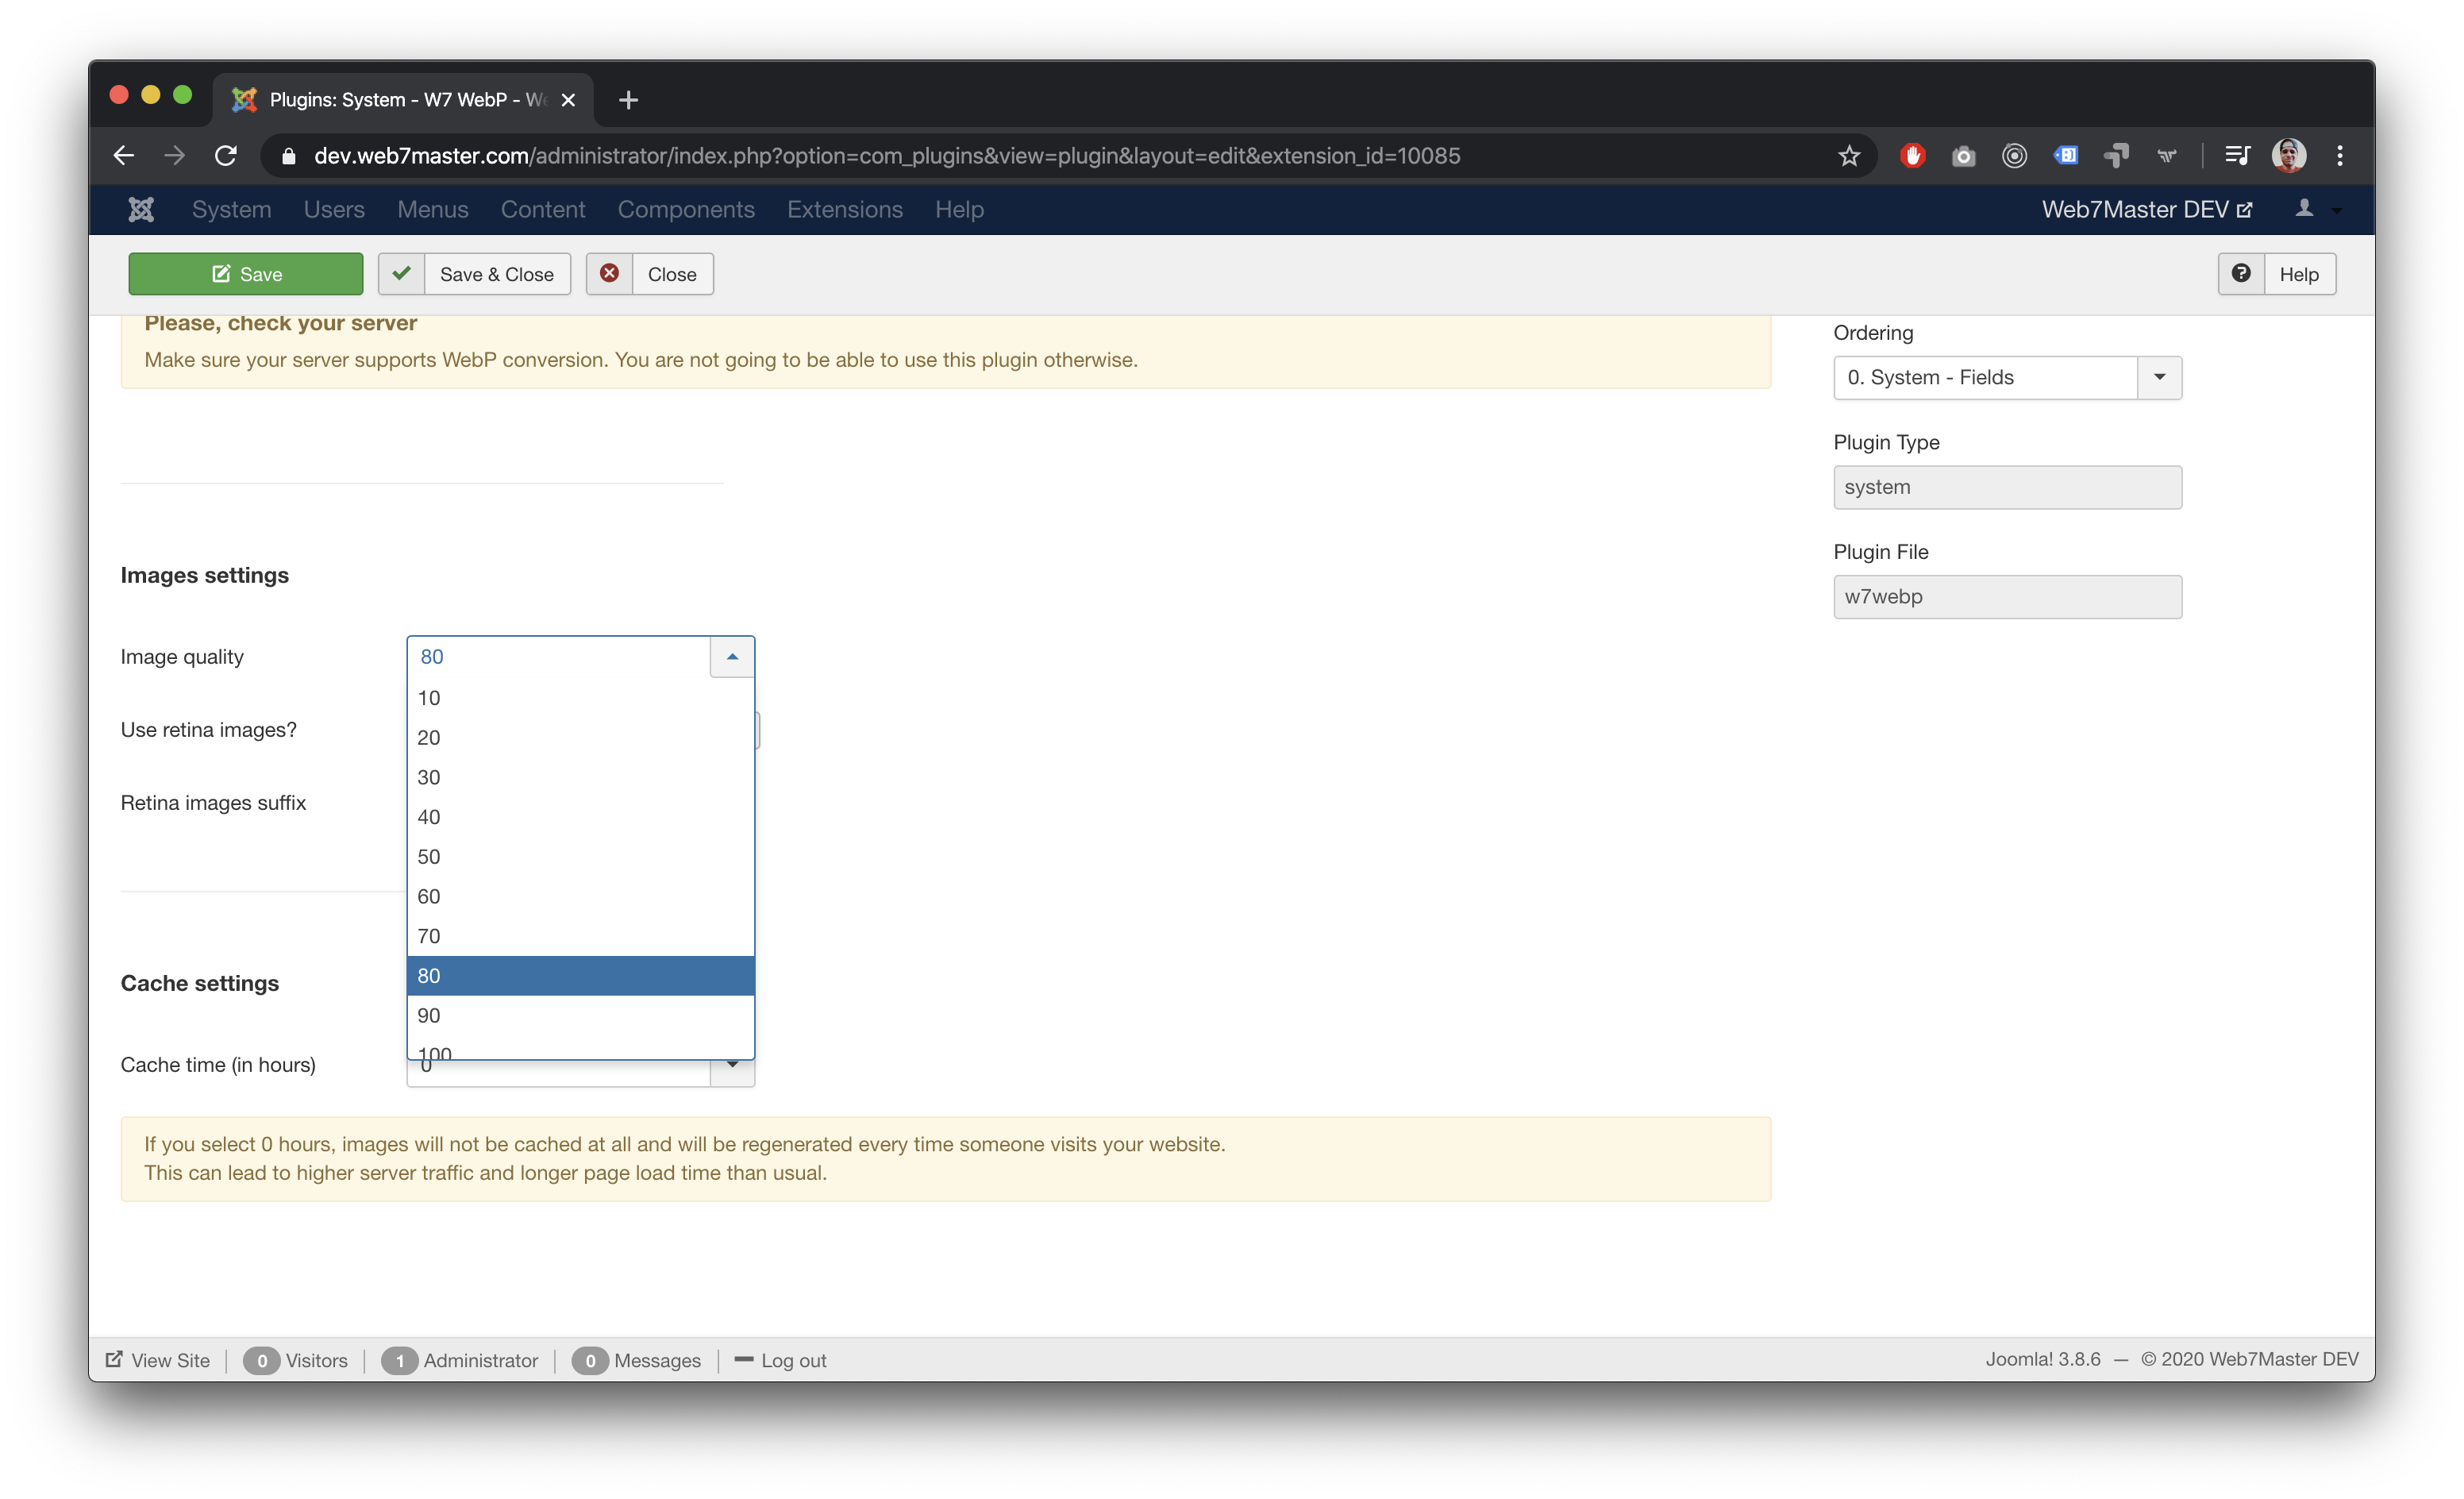The height and width of the screenshot is (1499, 2464).
Task: Click inside the Plugin File field
Action: [2007, 596]
